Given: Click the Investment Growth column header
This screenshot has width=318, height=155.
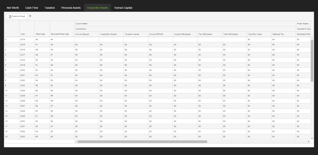Looking at the screenshot, I should [108, 34].
